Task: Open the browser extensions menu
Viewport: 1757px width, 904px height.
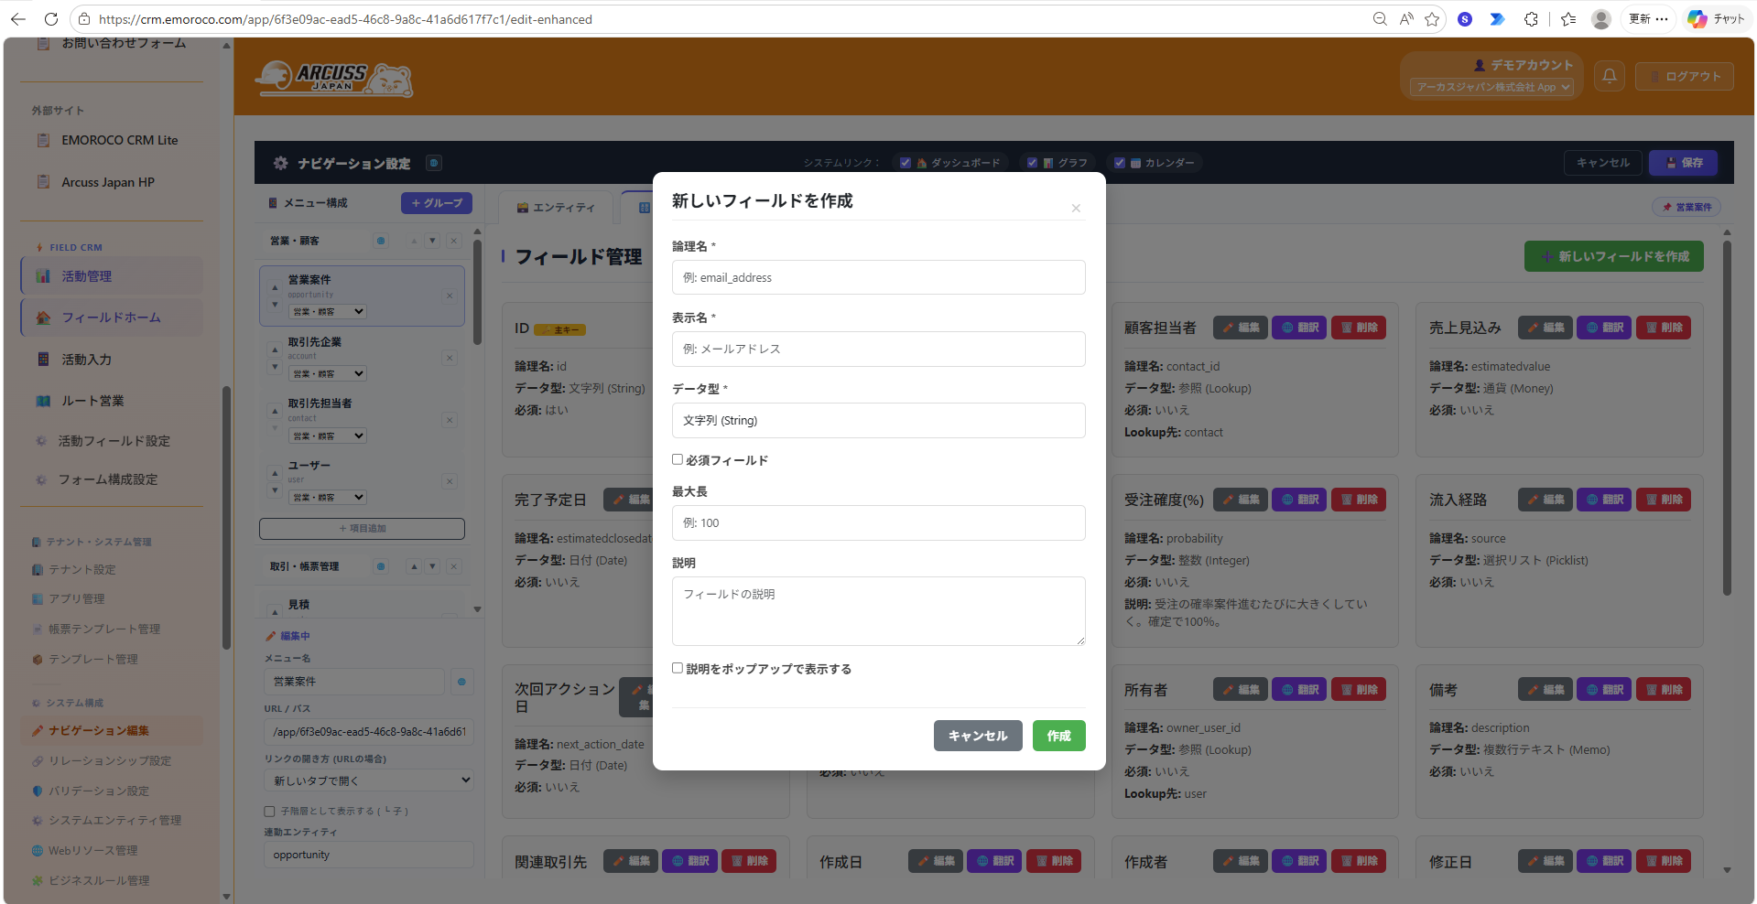Action: coord(1531,19)
